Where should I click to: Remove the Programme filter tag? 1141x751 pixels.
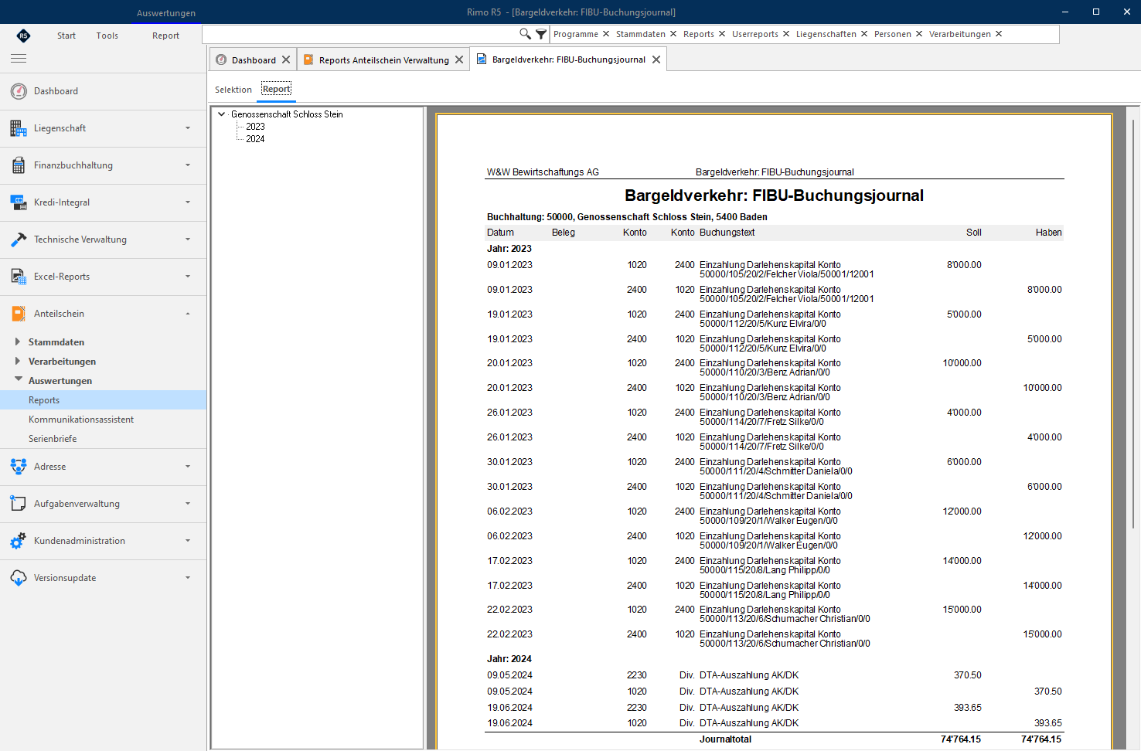(606, 34)
